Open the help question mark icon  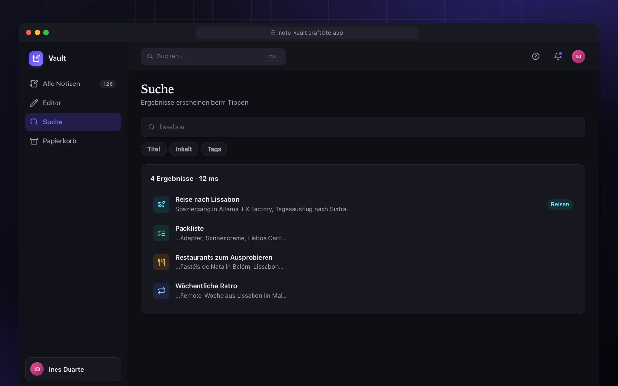click(535, 56)
